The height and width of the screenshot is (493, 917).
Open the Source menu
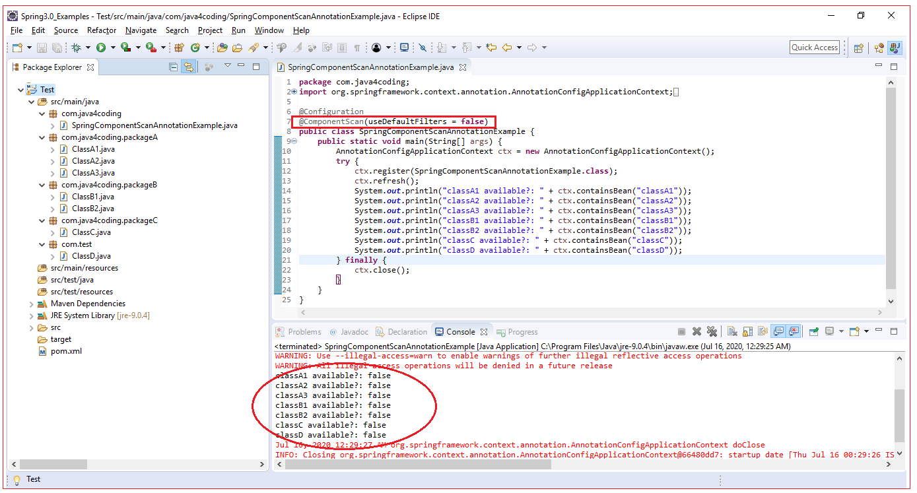tap(66, 30)
